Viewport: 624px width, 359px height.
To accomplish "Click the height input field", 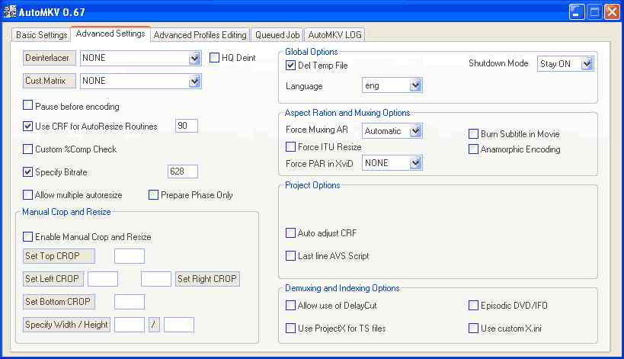I will click(x=179, y=325).
